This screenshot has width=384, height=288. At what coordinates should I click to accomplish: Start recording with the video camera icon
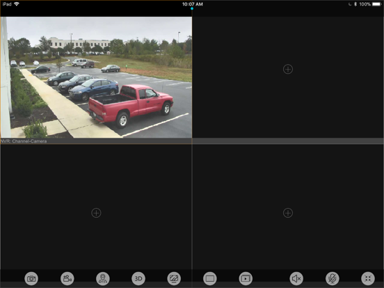67,278
